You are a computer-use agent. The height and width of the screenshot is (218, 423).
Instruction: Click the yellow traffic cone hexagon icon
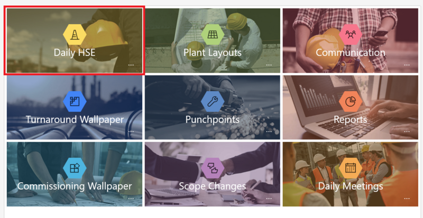point(75,34)
